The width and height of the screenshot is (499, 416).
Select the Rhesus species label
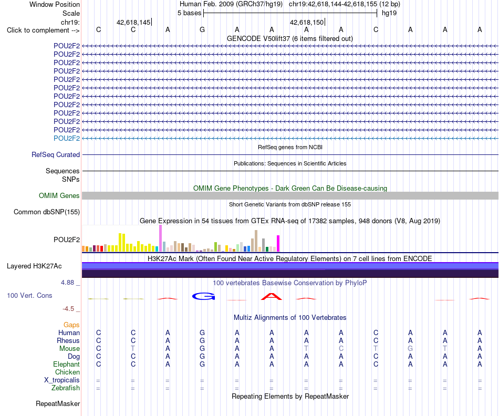tap(68, 340)
